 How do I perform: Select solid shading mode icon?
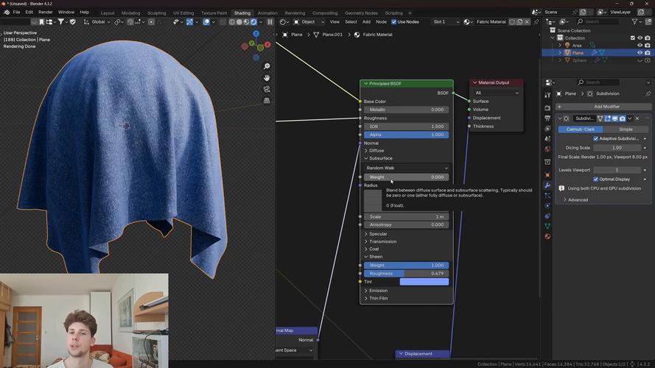[239, 21]
